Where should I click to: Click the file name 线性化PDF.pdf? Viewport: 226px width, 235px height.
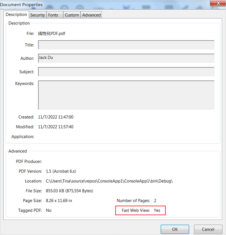52,34
